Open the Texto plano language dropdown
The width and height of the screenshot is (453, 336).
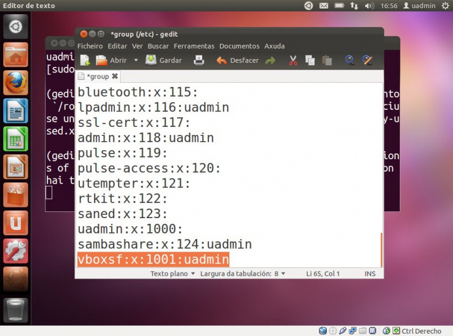tap(173, 274)
